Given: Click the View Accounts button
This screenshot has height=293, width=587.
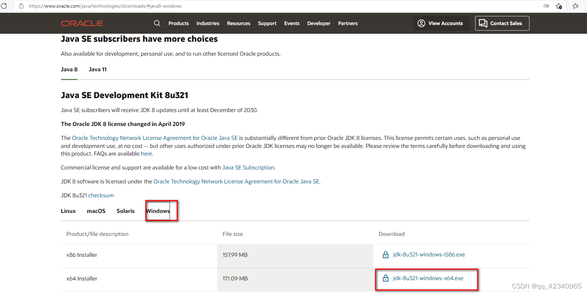Looking at the screenshot, I should point(442,23).
